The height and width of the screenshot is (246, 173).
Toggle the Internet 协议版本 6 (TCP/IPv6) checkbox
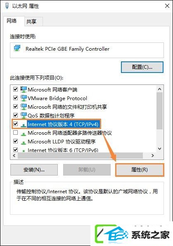15,150
